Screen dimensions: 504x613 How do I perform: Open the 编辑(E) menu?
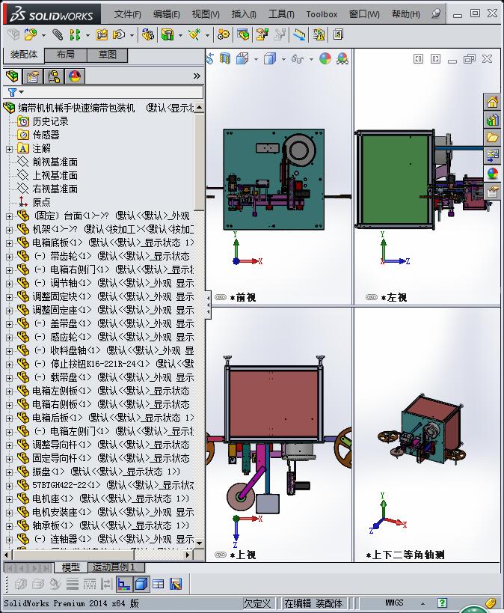point(167,14)
